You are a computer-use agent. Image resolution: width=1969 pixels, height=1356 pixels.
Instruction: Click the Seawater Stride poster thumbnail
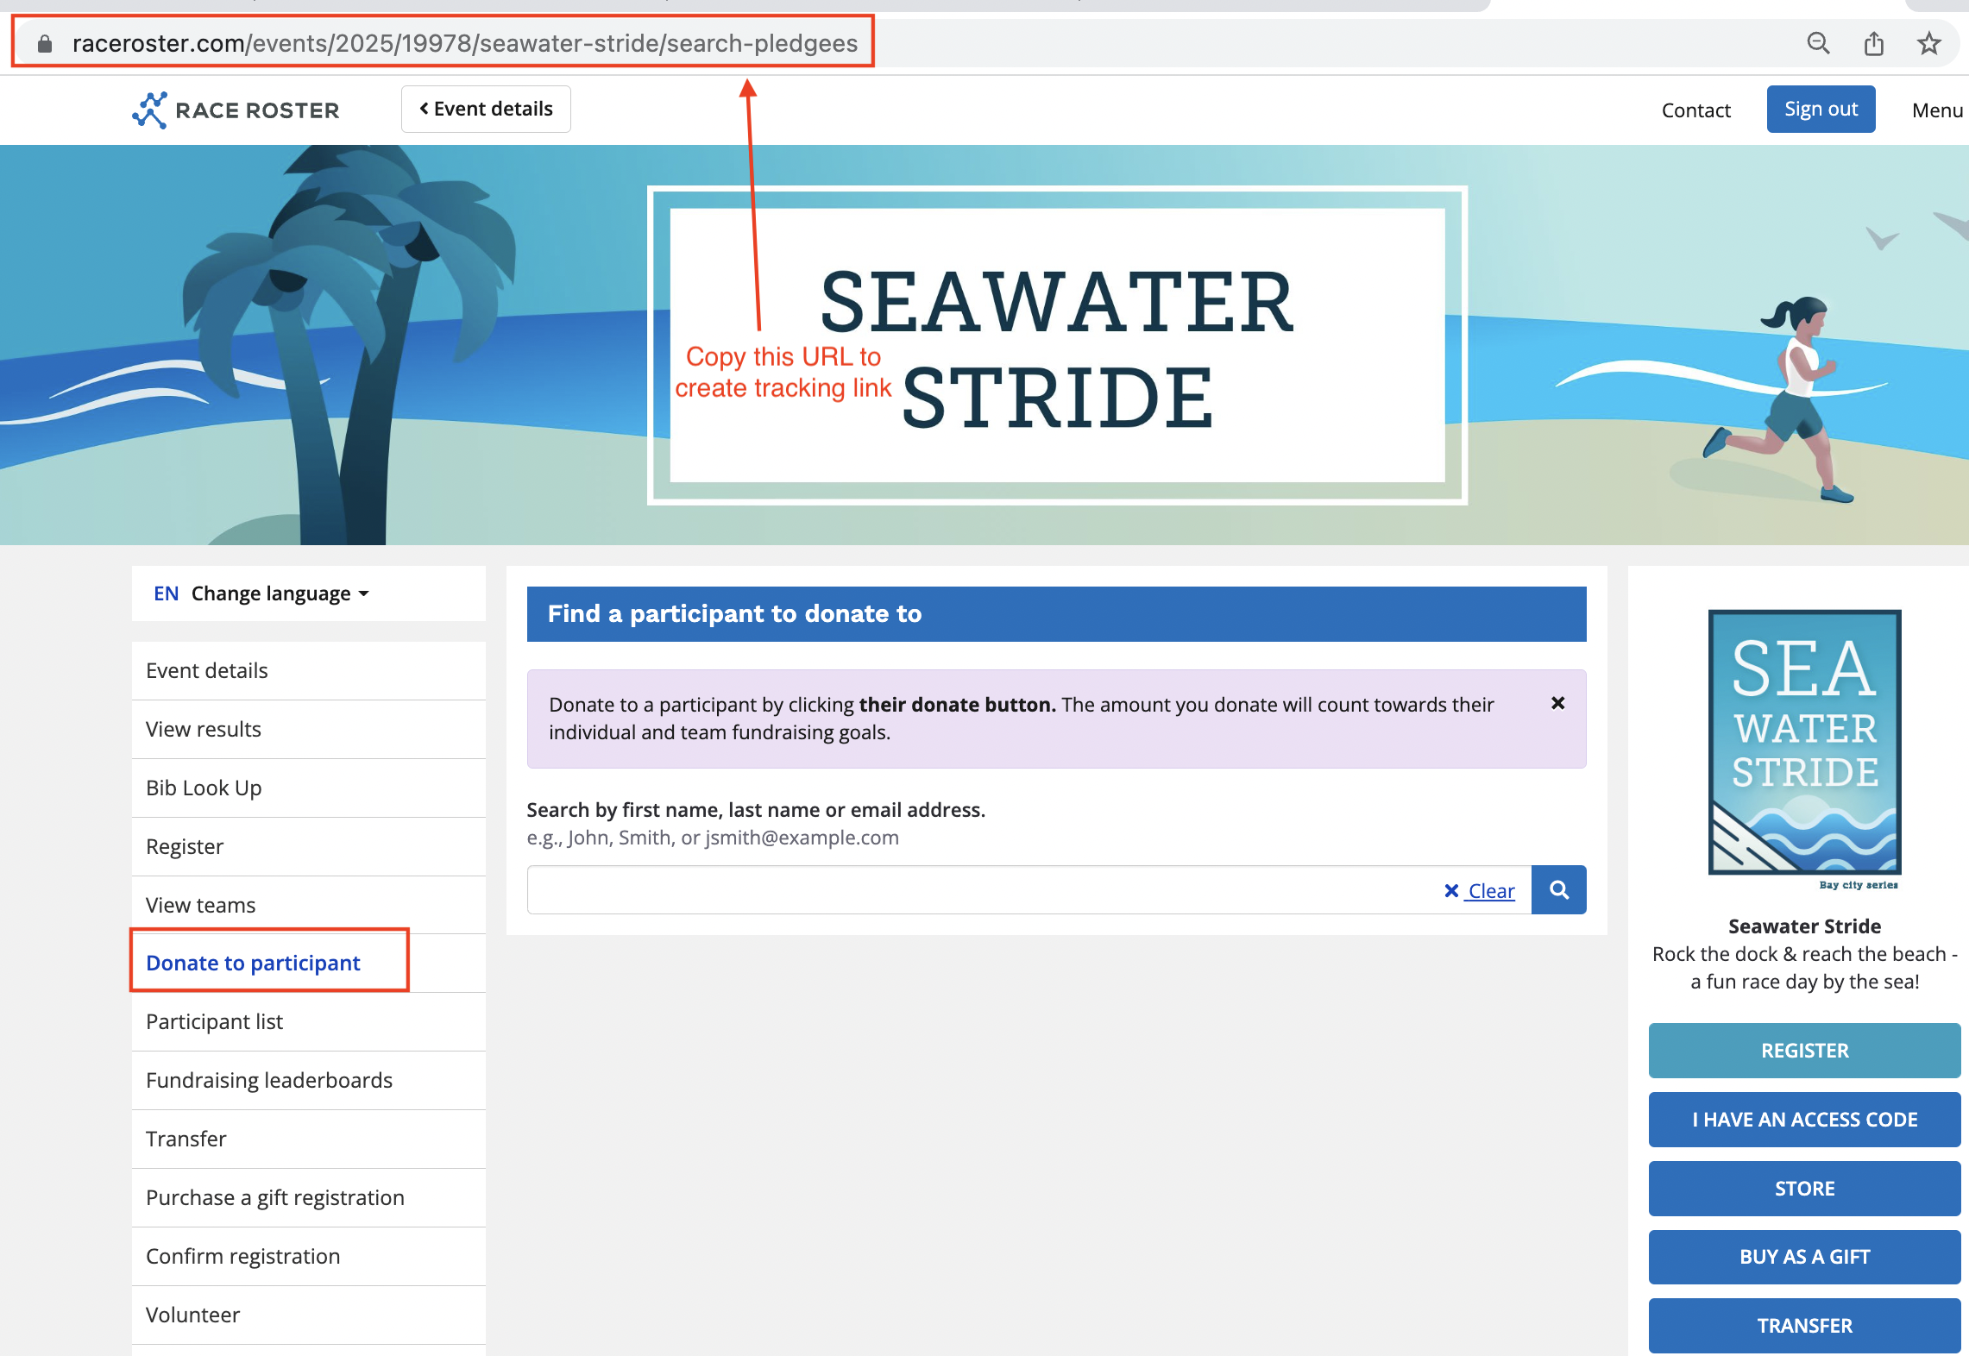click(x=1804, y=743)
